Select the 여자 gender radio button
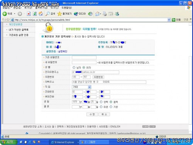The image size is (193, 145). coord(84,67)
